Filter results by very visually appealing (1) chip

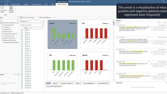(x=54, y=86)
